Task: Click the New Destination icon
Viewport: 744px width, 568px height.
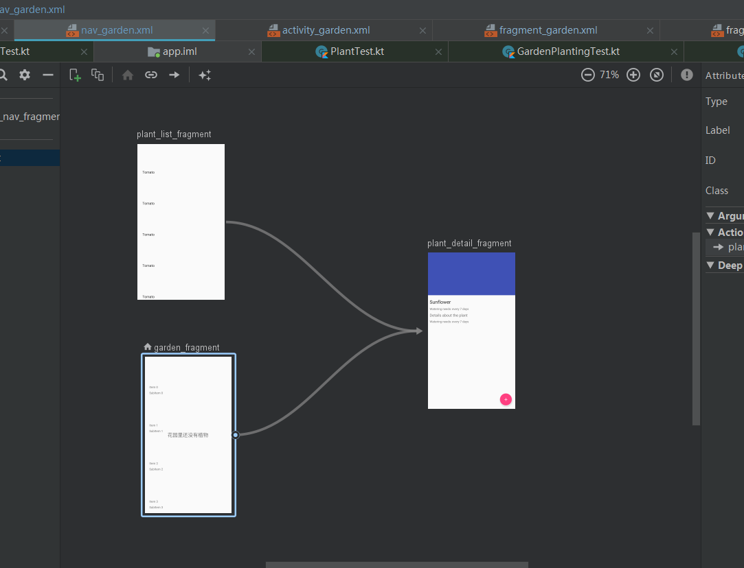Action: click(x=75, y=75)
